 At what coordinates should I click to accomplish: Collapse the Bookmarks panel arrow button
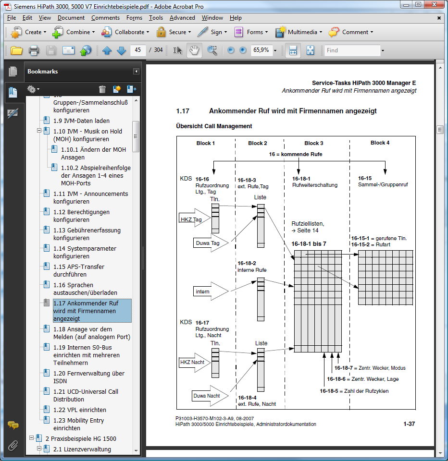(x=136, y=72)
